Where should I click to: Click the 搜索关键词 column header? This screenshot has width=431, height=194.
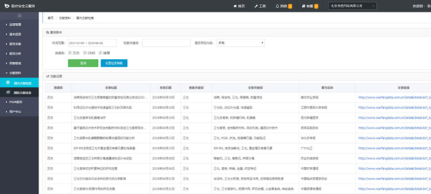pyautogui.click(x=196, y=88)
